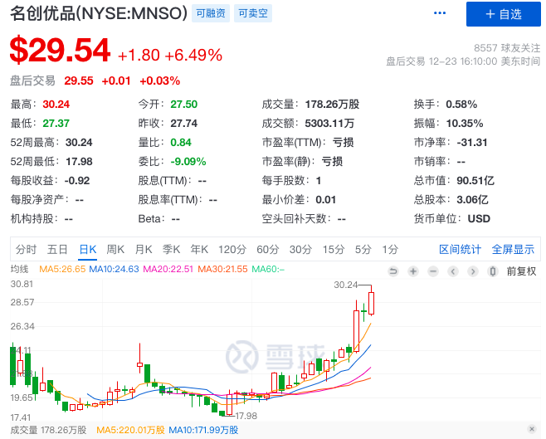Click the MA5:26.65 indicator
This screenshot has height=439, width=546.
62,269
